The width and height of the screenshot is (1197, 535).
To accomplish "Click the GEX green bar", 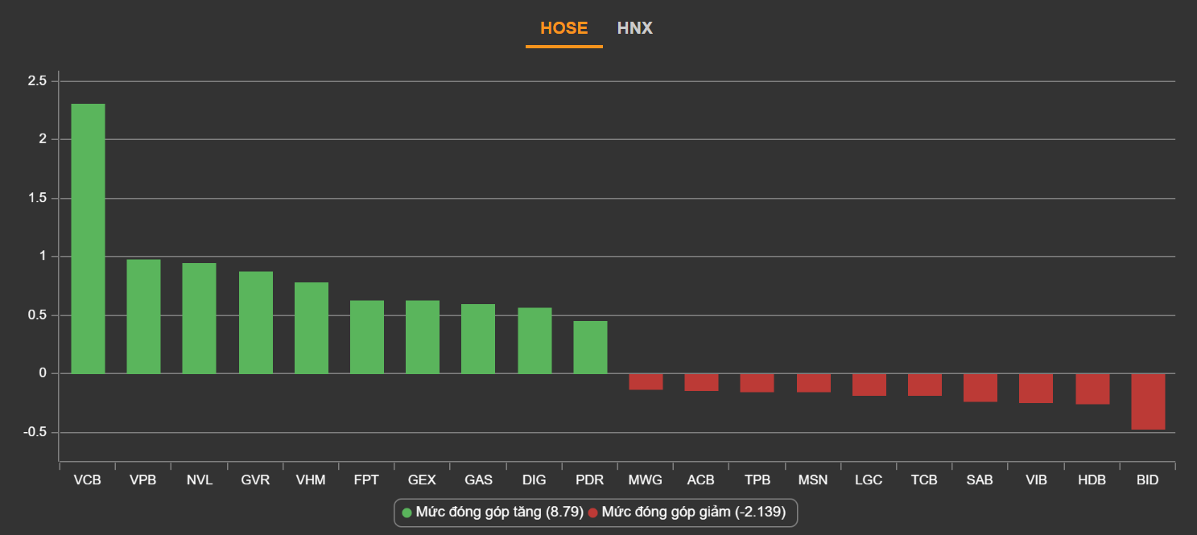I will coord(422,336).
